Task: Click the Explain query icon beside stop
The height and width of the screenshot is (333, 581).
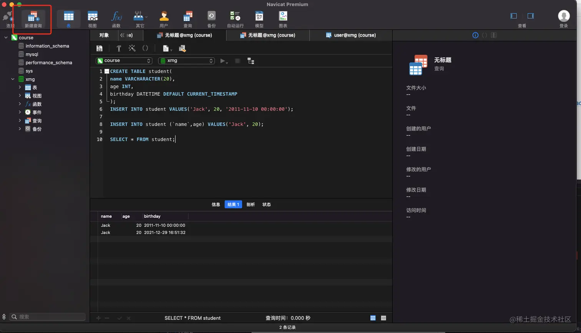Action: coord(251,61)
